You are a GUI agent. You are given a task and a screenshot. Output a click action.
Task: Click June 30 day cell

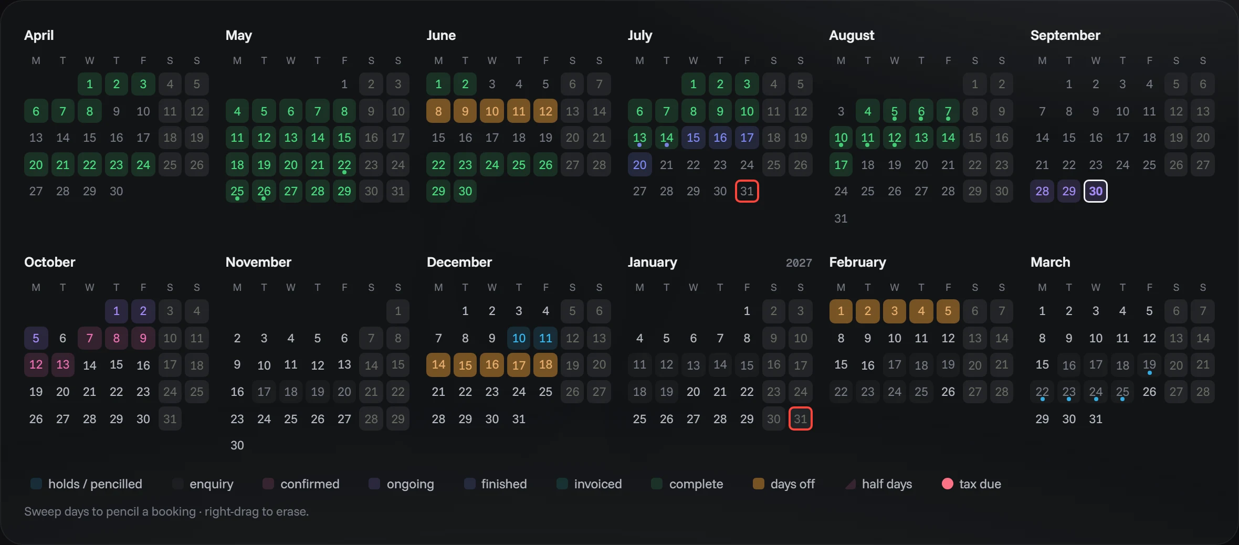click(465, 191)
